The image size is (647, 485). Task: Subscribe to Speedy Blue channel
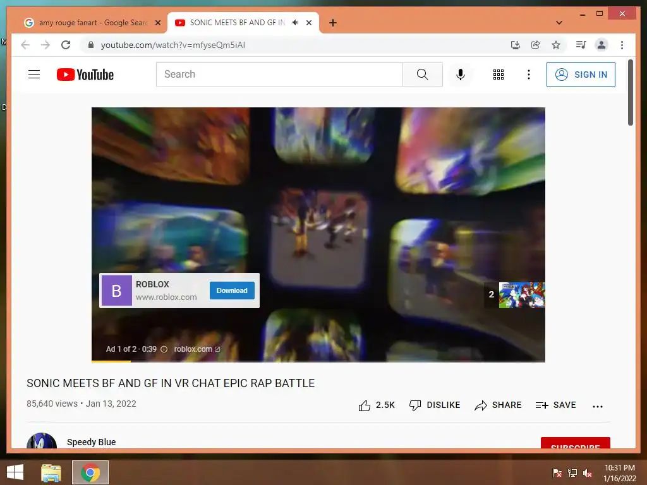[575, 443]
